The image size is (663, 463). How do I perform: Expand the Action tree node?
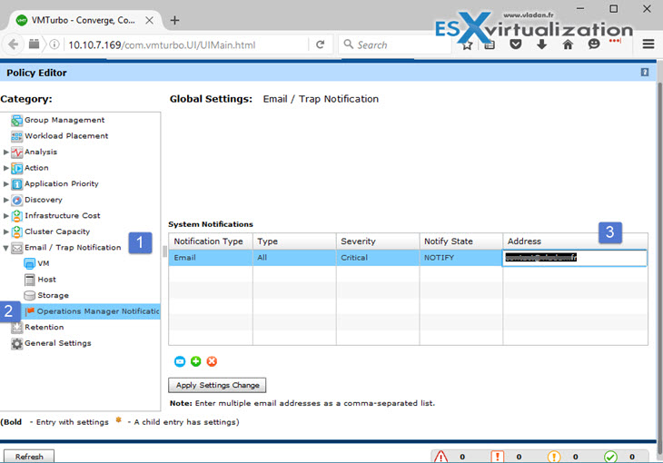6,168
